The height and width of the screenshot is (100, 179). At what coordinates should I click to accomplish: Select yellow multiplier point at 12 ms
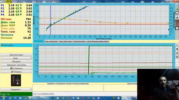[x=100, y=22]
